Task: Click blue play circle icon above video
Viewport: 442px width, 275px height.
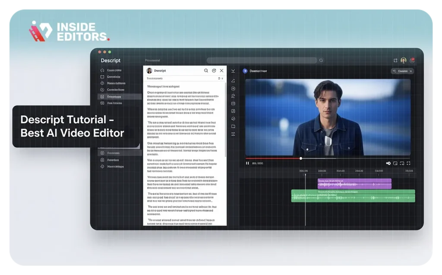Action: pyautogui.click(x=245, y=71)
